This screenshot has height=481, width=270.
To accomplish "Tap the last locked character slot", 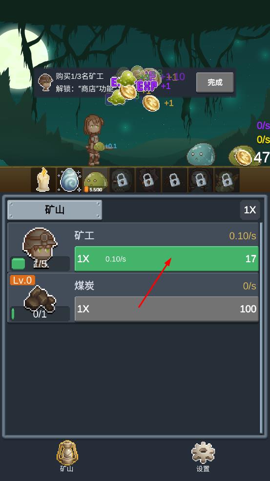I will pos(227,180).
